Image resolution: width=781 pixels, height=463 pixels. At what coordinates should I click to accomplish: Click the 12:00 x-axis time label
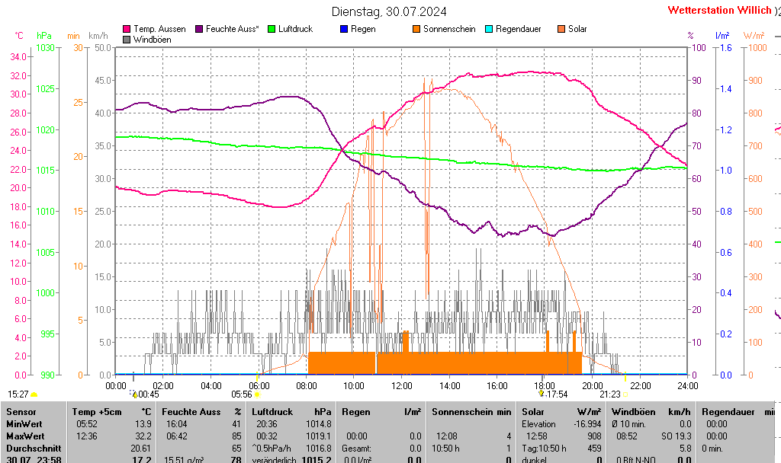coord(401,385)
